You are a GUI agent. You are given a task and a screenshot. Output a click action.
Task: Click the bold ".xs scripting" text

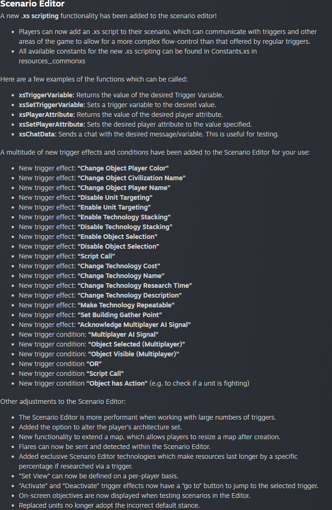(x=40, y=16)
